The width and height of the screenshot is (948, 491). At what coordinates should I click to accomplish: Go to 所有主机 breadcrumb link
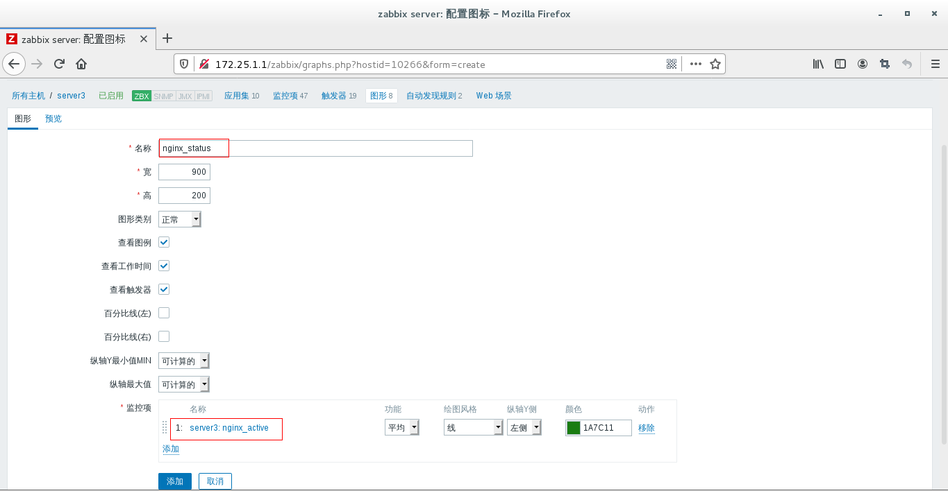[x=28, y=96]
